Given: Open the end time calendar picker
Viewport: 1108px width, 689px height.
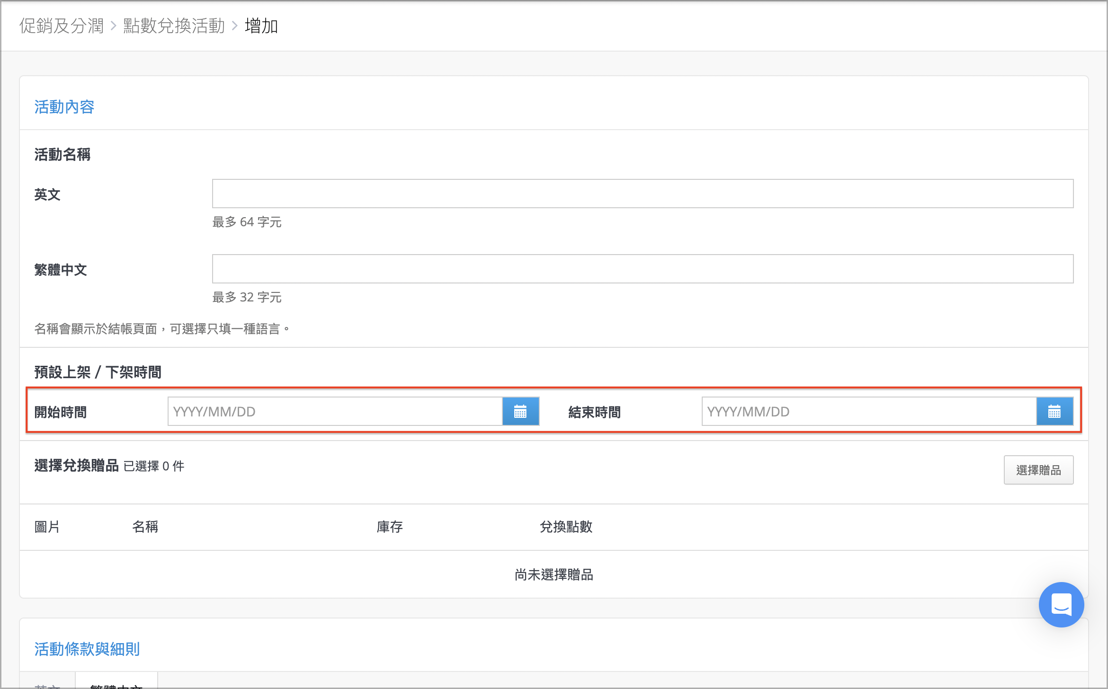Looking at the screenshot, I should coord(1054,411).
